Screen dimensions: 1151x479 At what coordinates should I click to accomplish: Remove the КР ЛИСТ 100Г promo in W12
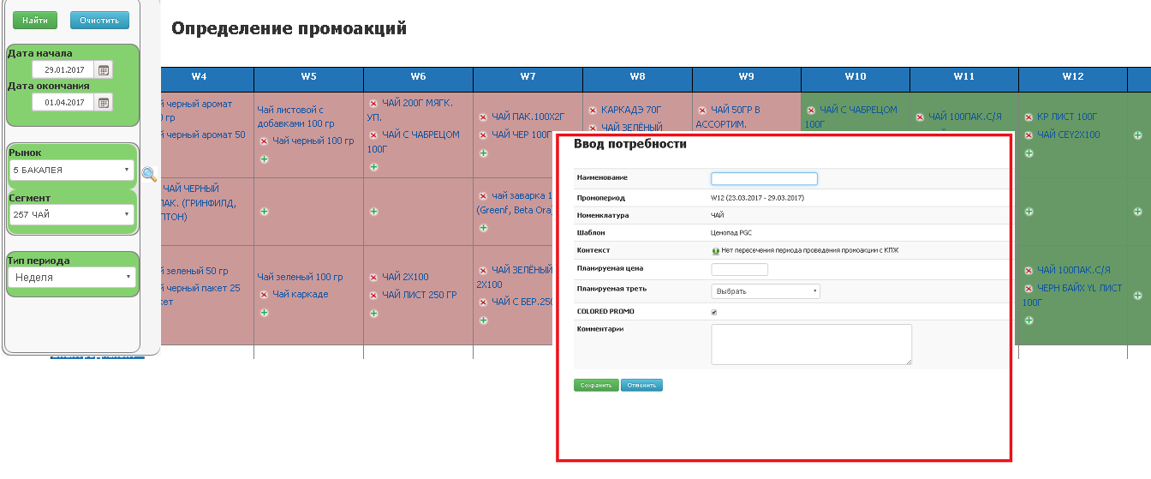[x=1029, y=117]
